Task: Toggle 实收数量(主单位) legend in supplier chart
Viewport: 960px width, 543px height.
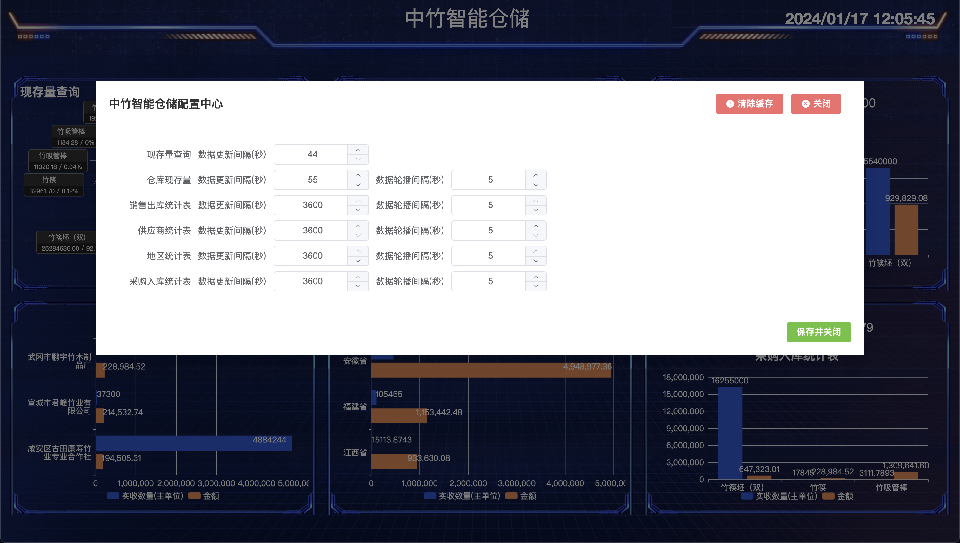Action: pyautogui.click(x=145, y=496)
